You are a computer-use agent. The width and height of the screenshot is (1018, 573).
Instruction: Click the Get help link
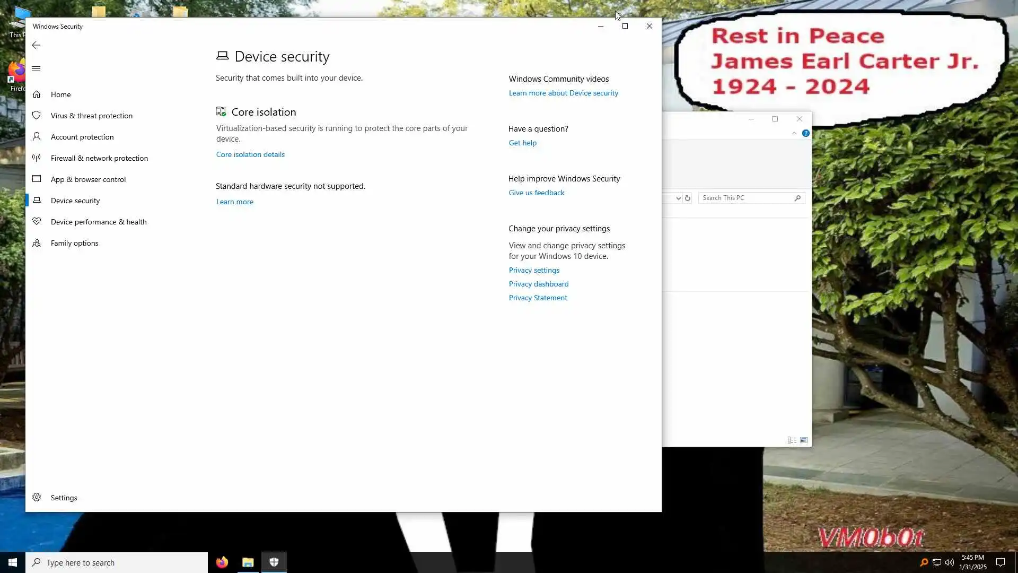(522, 143)
